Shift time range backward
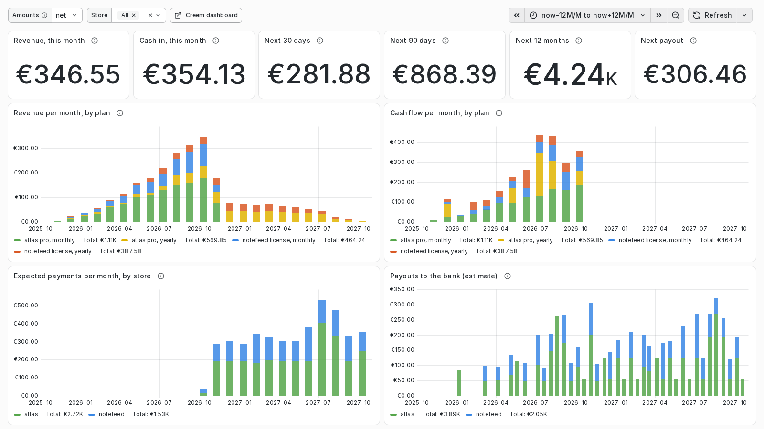Image resolution: width=764 pixels, height=429 pixels. coord(517,15)
